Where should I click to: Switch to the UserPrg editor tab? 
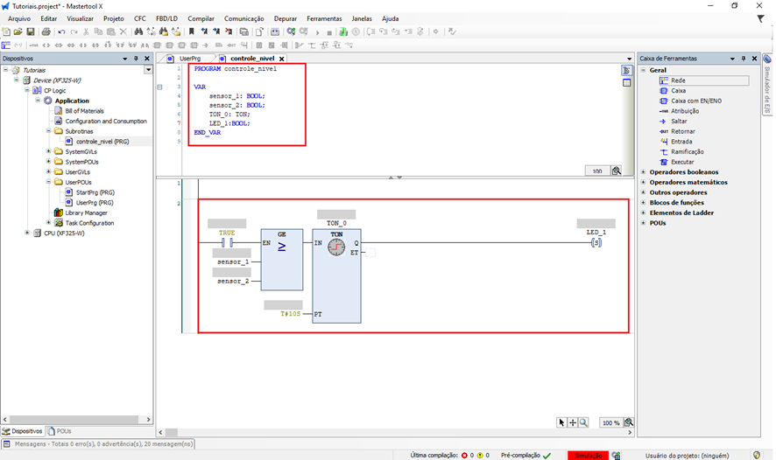pos(189,59)
